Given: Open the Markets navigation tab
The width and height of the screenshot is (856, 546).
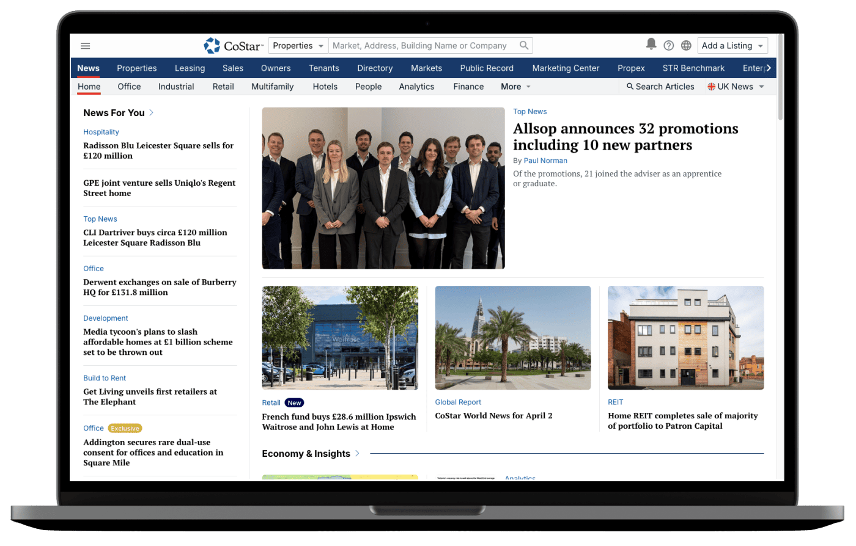Looking at the screenshot, I should coord(426,68).
